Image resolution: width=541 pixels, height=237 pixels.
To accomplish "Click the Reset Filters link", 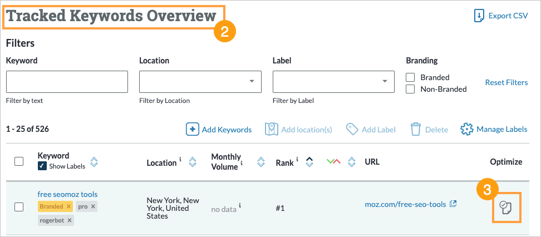I will 506,82.
